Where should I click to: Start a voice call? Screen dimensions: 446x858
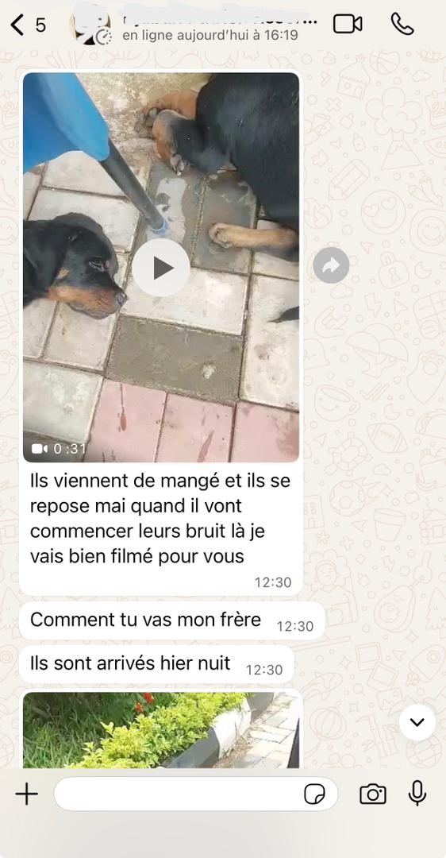pos(402,24)
